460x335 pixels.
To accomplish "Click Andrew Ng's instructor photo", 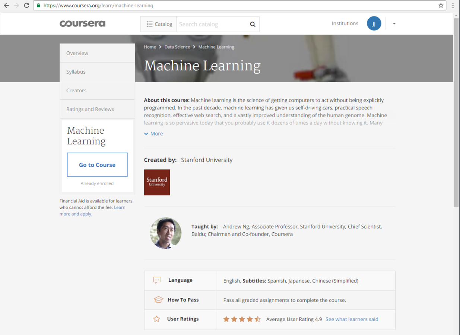I will coord(166,233).
